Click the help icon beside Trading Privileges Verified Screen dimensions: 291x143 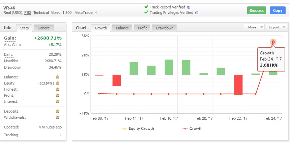tap(197, 13)
